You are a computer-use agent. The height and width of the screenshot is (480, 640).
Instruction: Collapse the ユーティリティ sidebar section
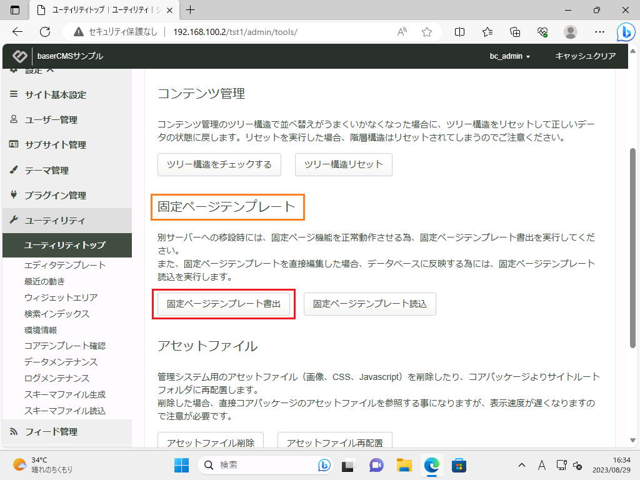(66, 221)
